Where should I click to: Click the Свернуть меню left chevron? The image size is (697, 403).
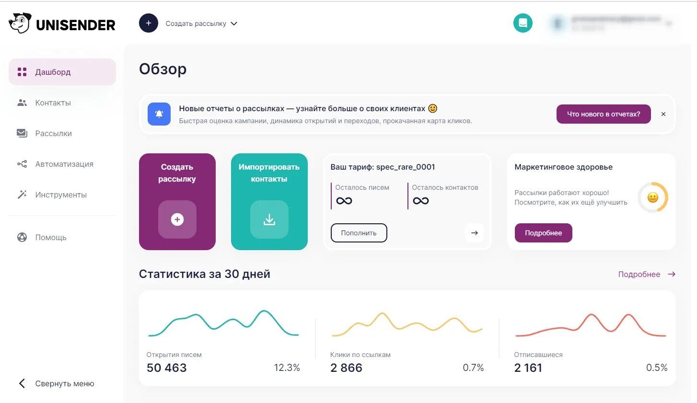pos(22,383)
